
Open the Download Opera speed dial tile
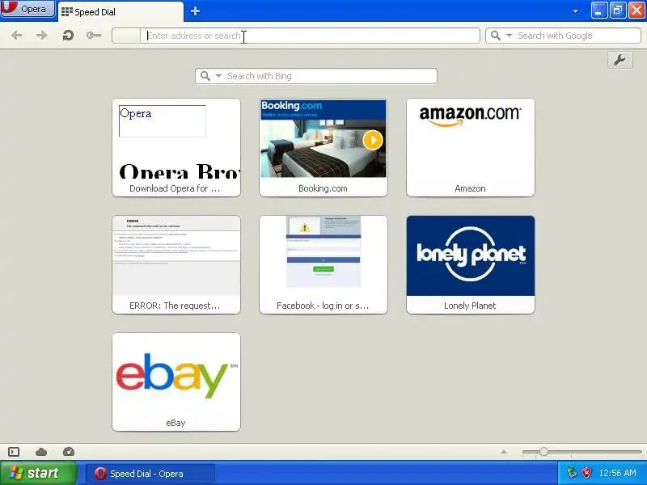[176, 147]
